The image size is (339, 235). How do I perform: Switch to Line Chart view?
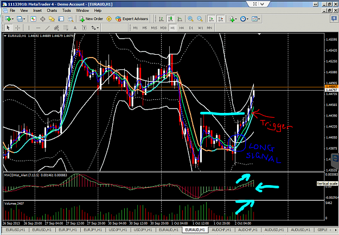pos(180,19)
